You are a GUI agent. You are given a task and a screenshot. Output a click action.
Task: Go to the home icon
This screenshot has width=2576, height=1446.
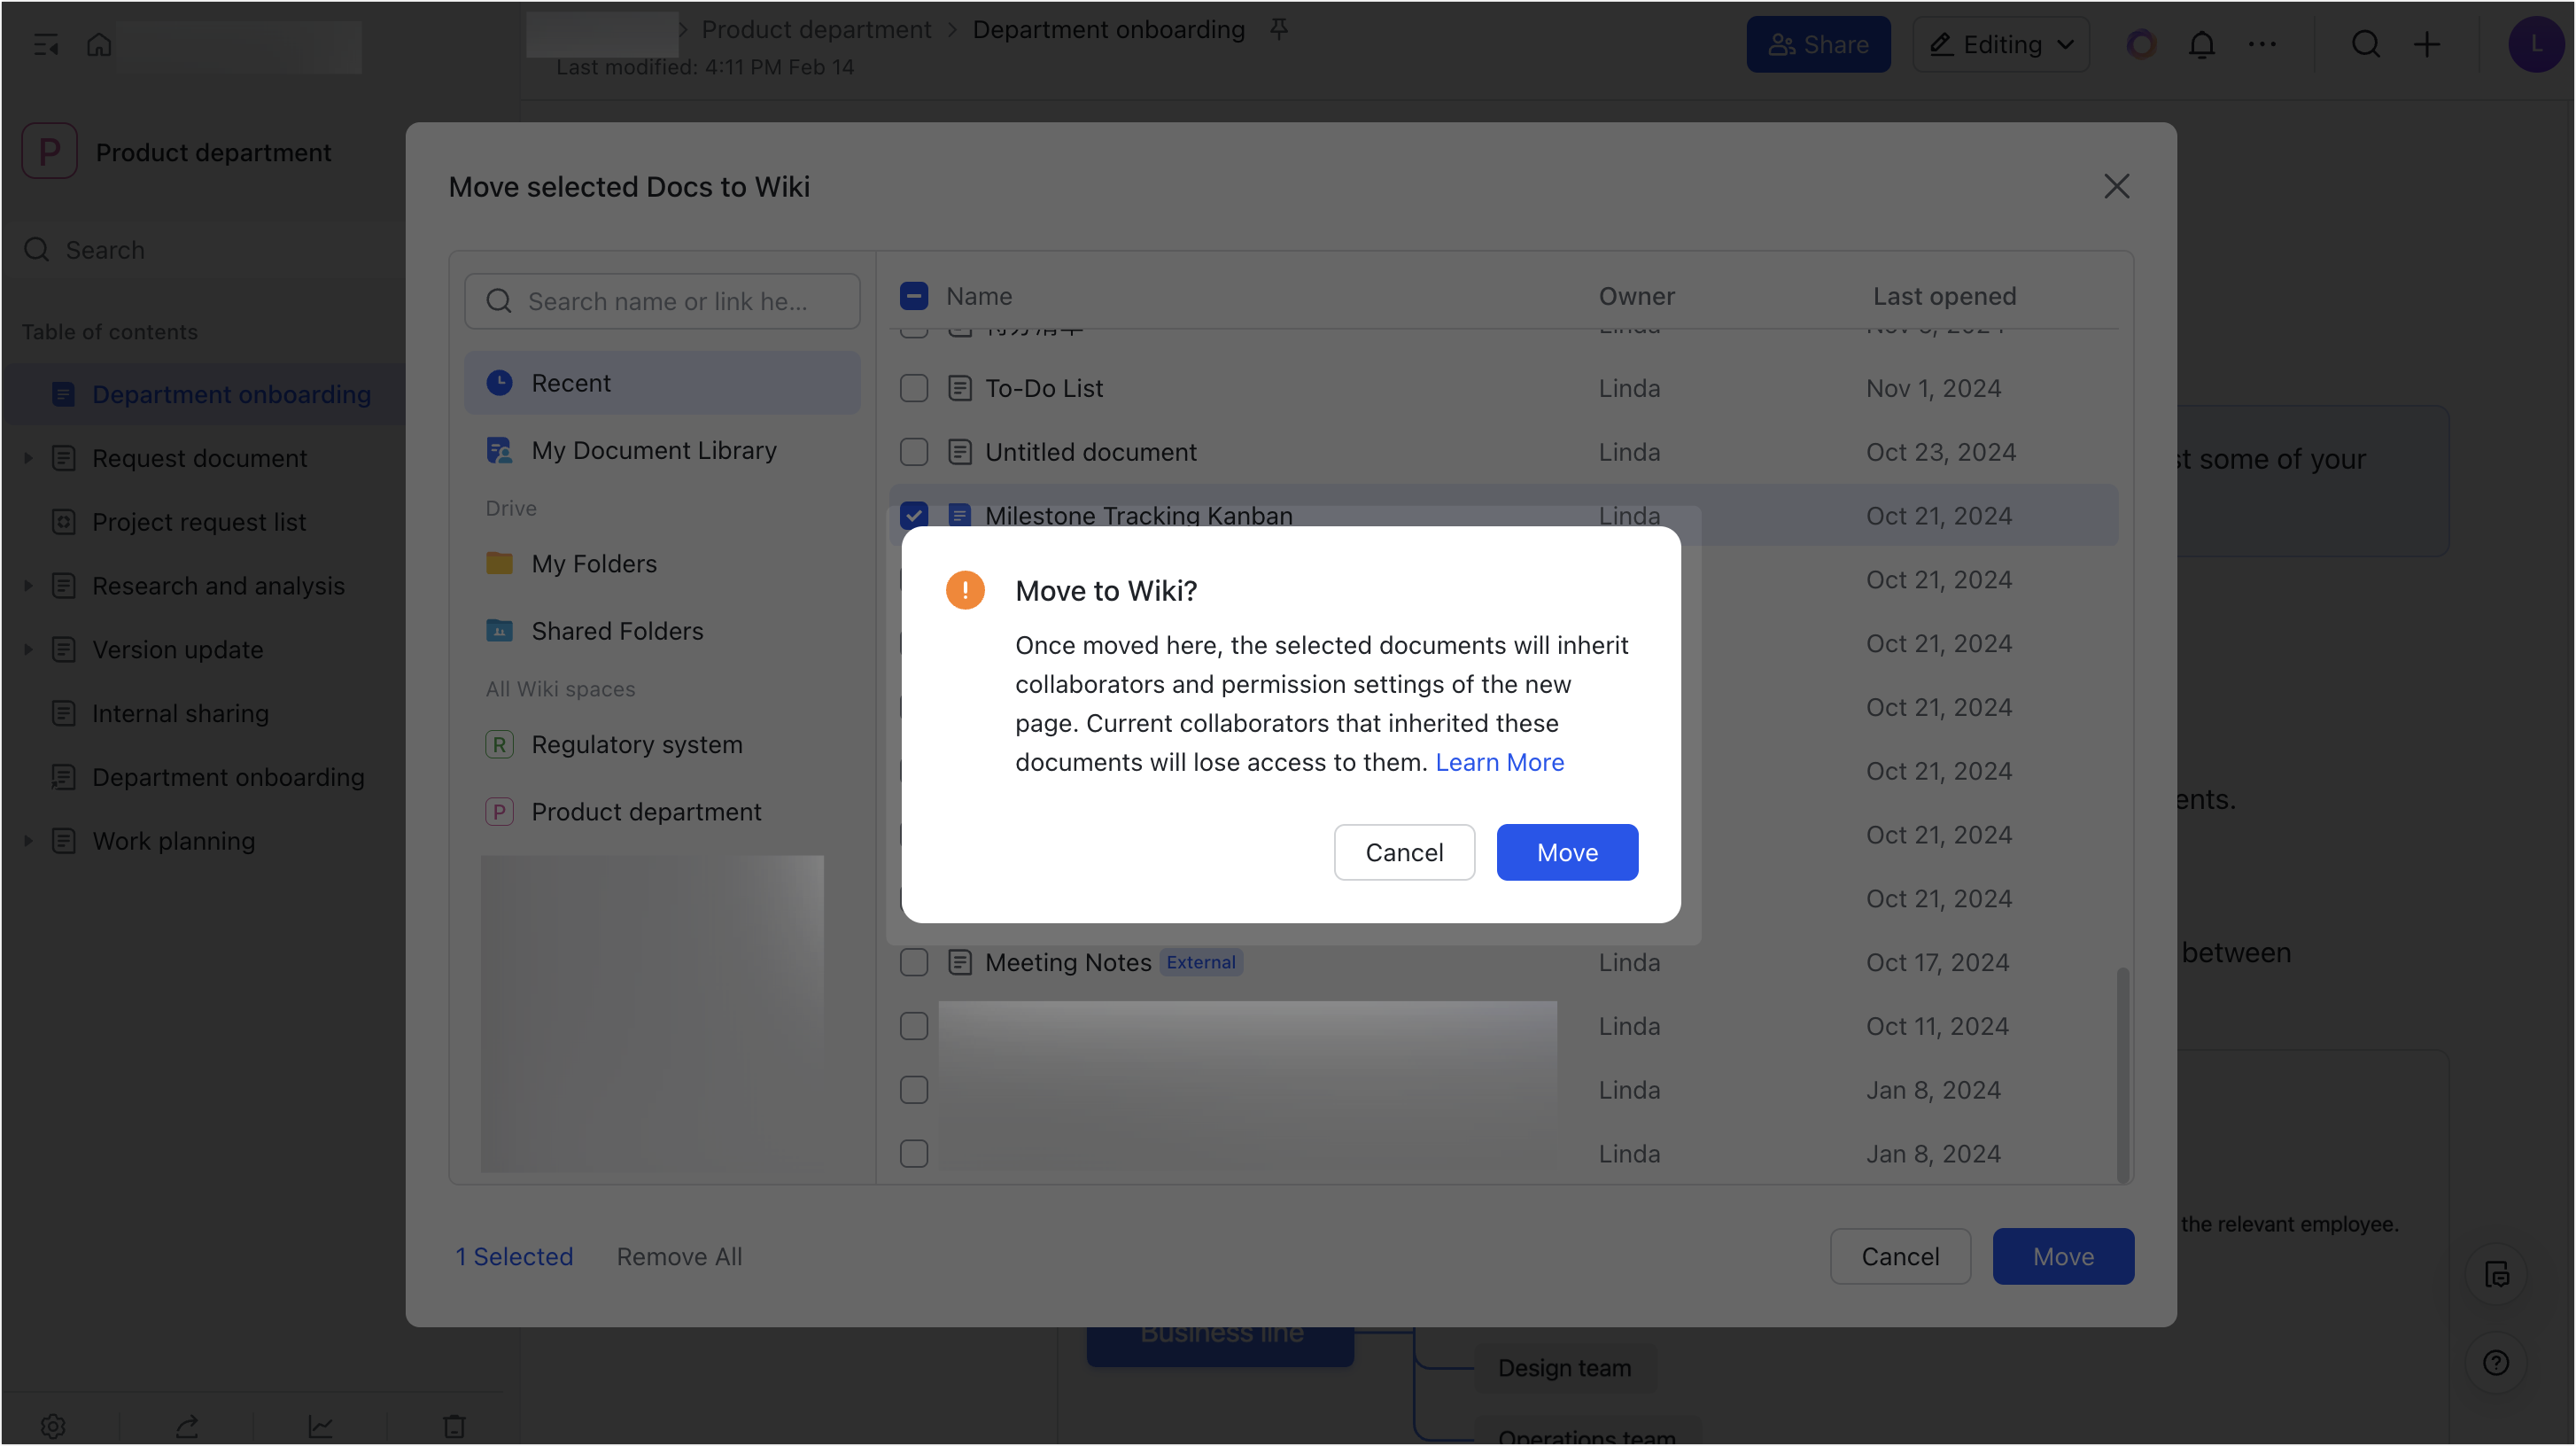pos(99,44)
